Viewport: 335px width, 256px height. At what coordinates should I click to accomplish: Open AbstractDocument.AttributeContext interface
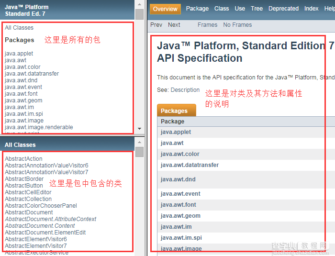point(50,219)
